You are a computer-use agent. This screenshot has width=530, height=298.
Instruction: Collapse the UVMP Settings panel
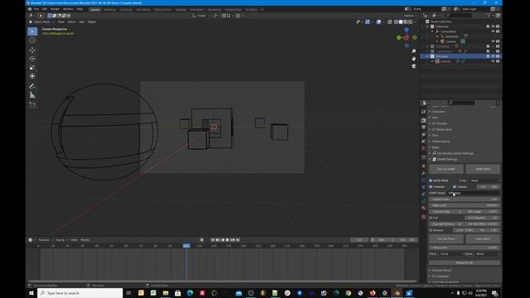(447, 160)
